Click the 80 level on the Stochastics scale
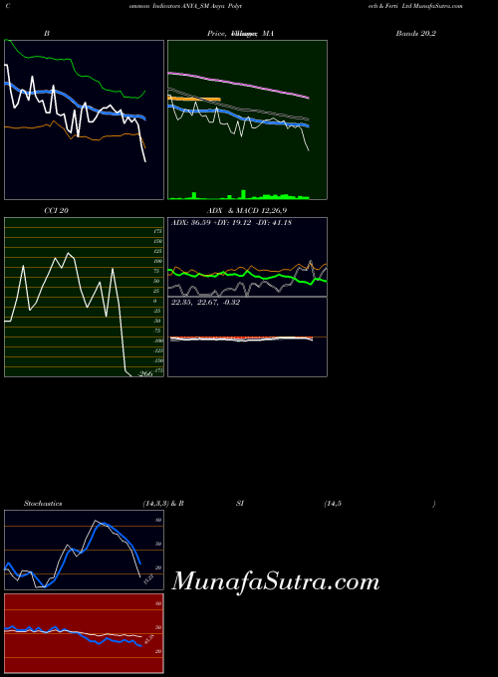This screenshot has height=677, width=498. click(158, 521)
